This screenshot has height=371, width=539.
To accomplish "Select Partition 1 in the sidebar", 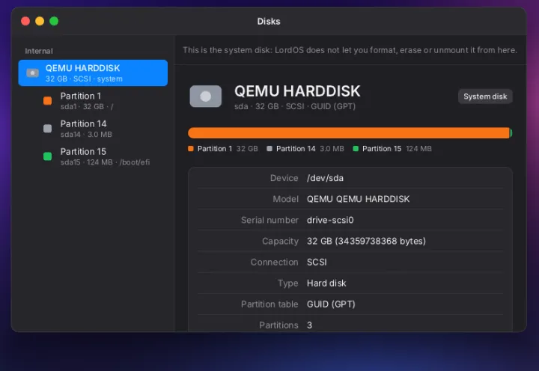I will click(x=93, y=101).
